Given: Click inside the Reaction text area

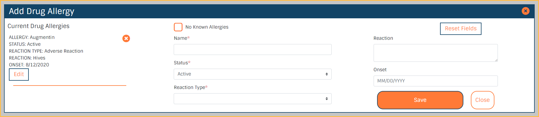Looking at the screenshot, I should coord(435,53).
